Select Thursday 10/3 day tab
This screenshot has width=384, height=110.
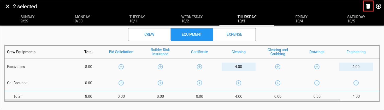tap(247, 19)
